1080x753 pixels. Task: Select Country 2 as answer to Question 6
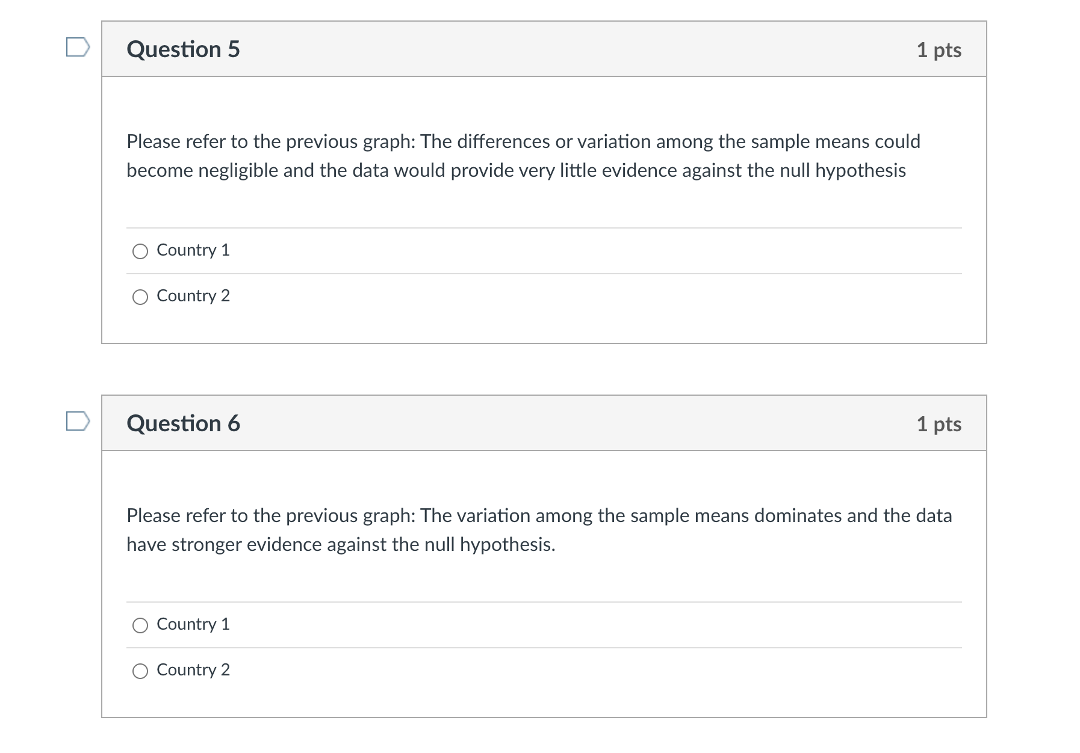click(x=140, y=670)
